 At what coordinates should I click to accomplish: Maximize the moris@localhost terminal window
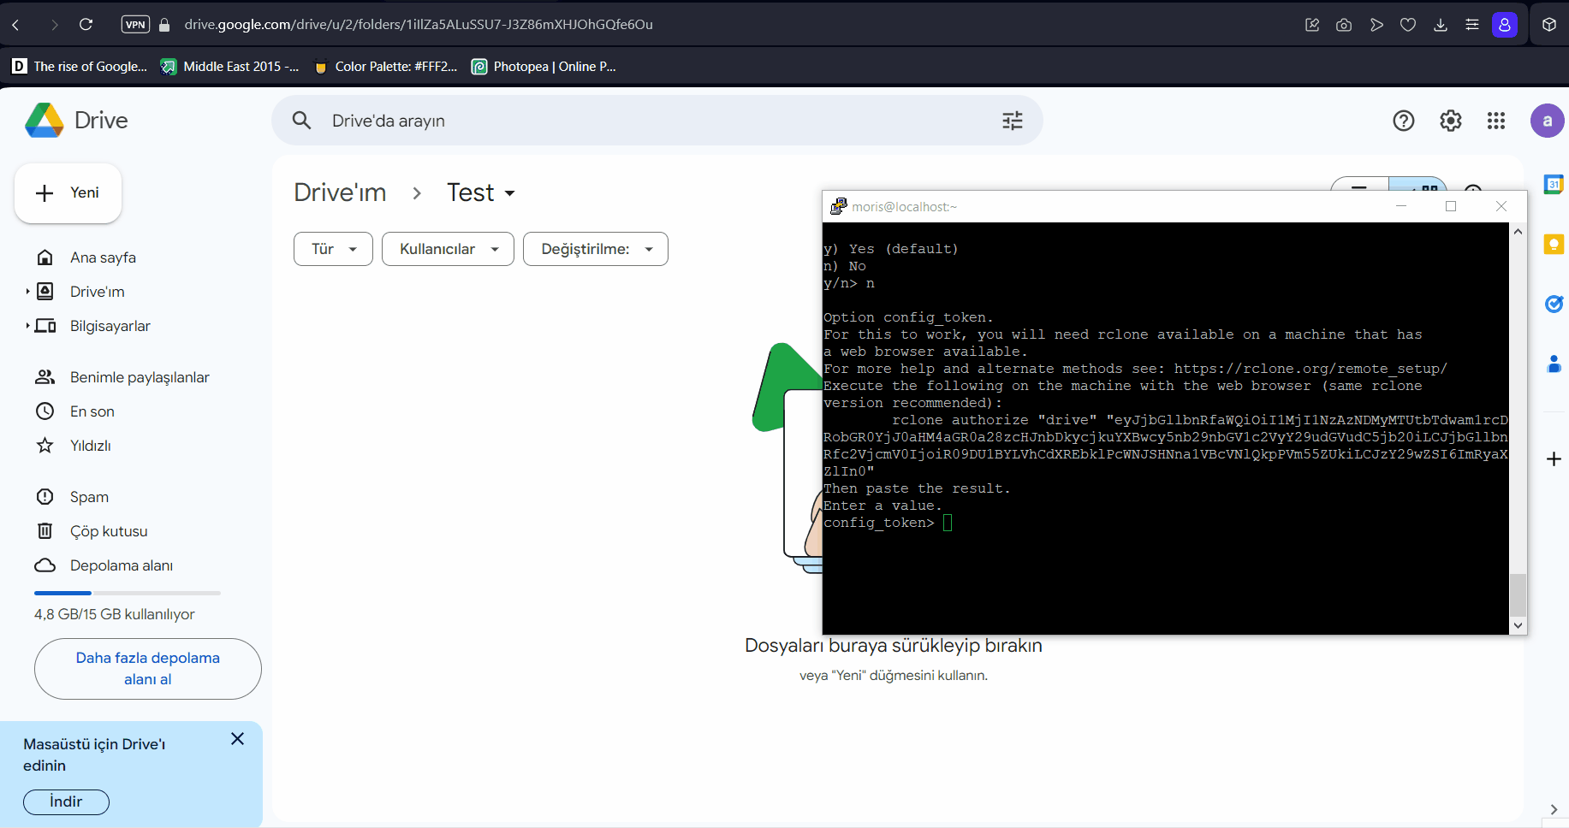point(1451,206)
